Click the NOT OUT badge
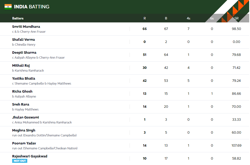Screen dimensions: 250x165 (20, 161)
